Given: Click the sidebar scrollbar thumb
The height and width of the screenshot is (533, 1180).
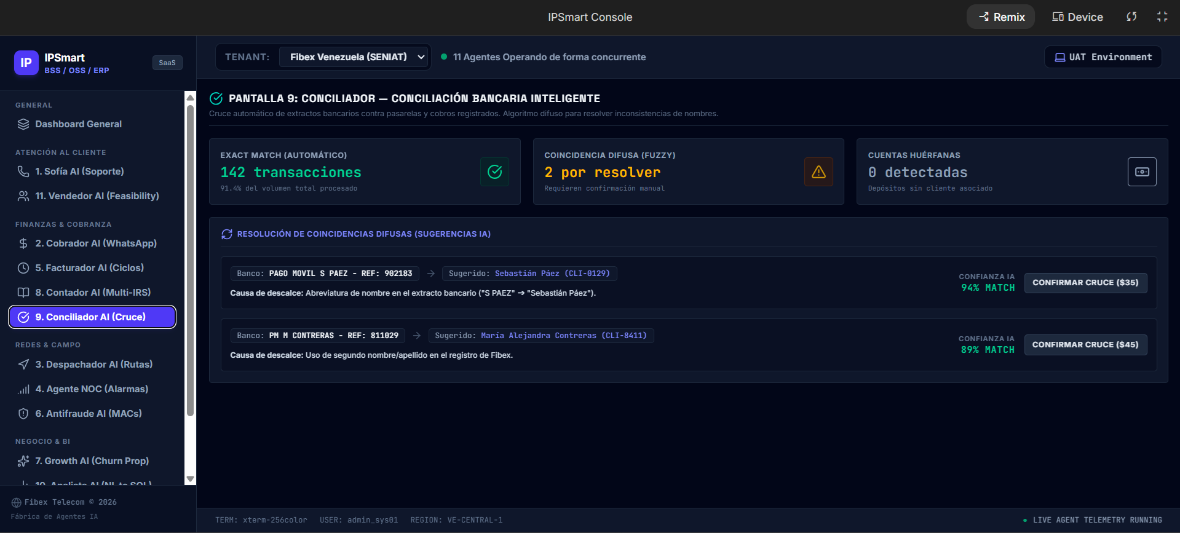Looking at the screenshot, I should (191, 261).
